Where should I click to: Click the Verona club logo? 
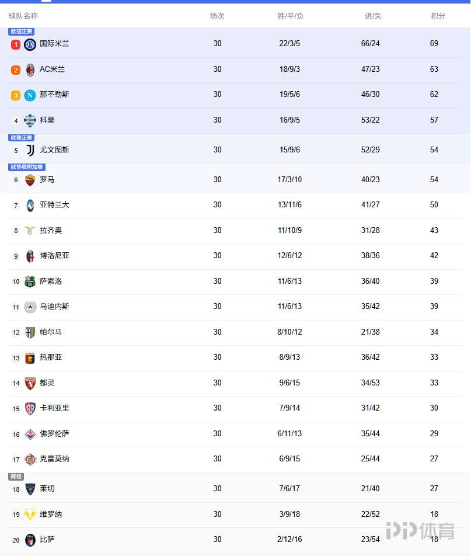tap(30, 515)
